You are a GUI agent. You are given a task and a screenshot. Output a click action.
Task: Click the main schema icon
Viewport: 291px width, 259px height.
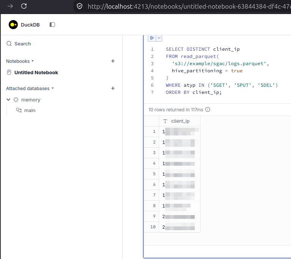[x=19, y=110]
